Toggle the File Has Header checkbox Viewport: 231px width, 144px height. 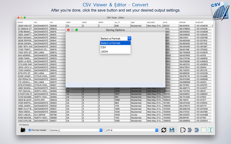coord(30,130)
